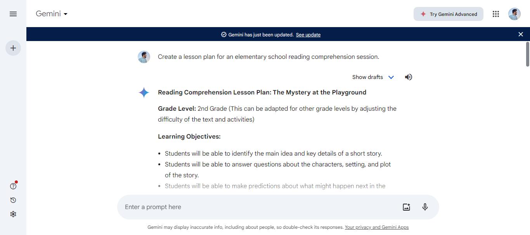Click the Enter a prompt here field
Viewport: 530px width, 235px height.
[233, 207]
